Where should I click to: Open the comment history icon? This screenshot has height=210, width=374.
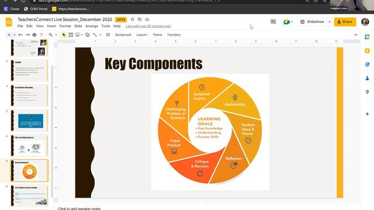click(x=273, y=22)
